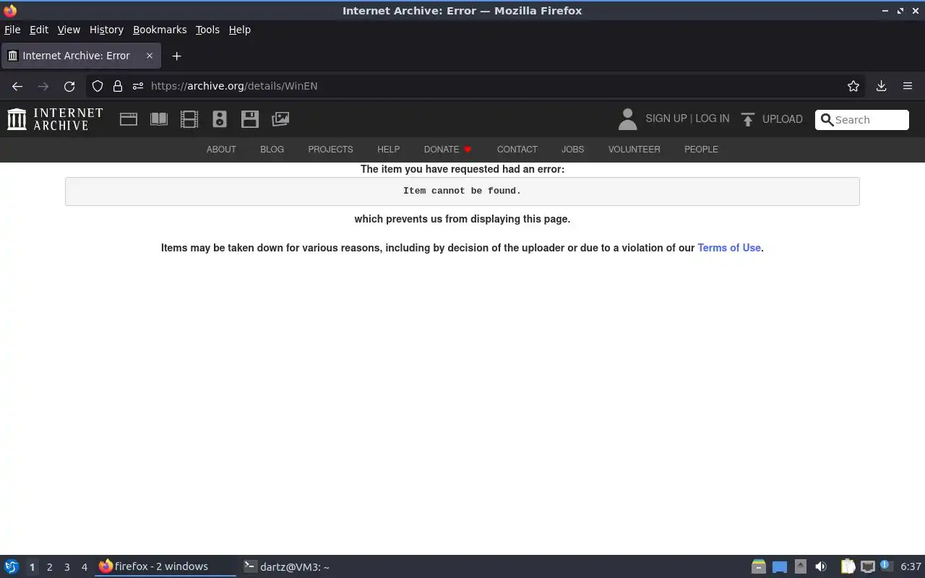Open the BLOG navigation link
Screen dimensions: 925x578
click(x=272, y=150)
